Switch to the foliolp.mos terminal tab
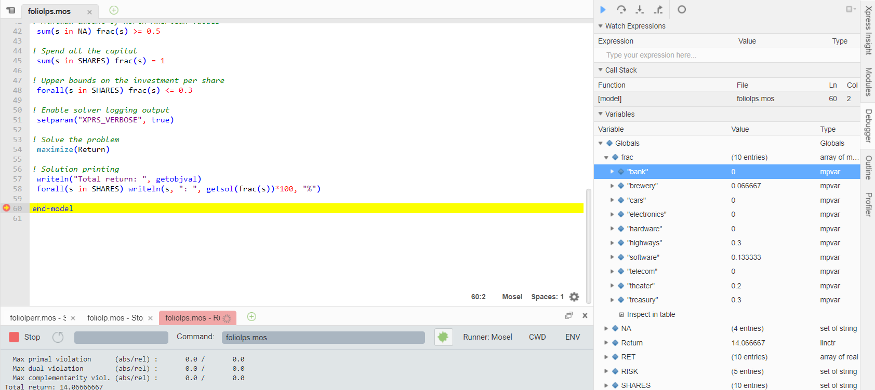 (x=115, y=318)
